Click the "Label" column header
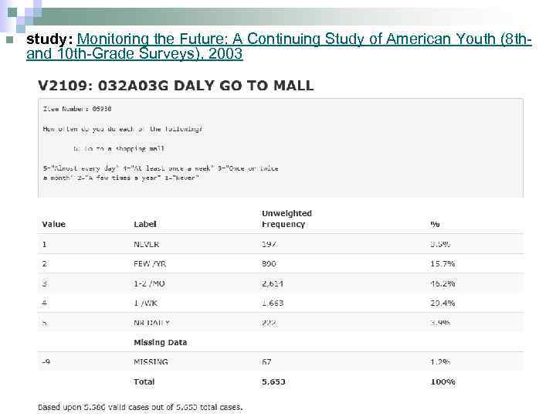The width and height of the screenshot is (556, 417). tap(145, 224)
